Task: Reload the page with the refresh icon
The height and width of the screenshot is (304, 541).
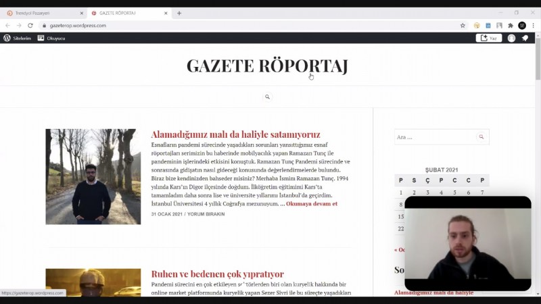Action: [x=30, y=26]
